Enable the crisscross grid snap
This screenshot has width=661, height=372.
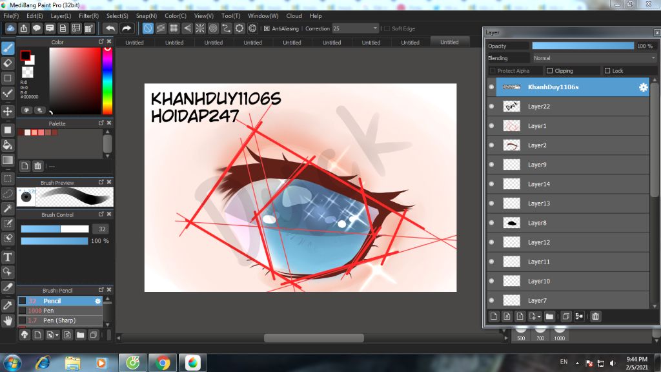click(174, 28)
